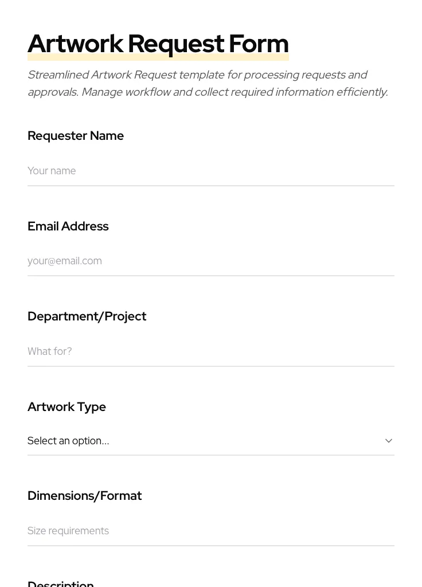Click the 'Requester Name' label
This screenshot has width=422, height=587.
point(76,136)
